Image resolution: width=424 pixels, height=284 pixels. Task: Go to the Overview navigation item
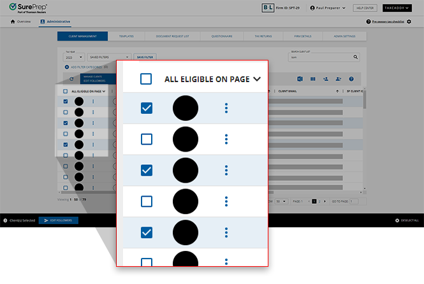point(21,22)
